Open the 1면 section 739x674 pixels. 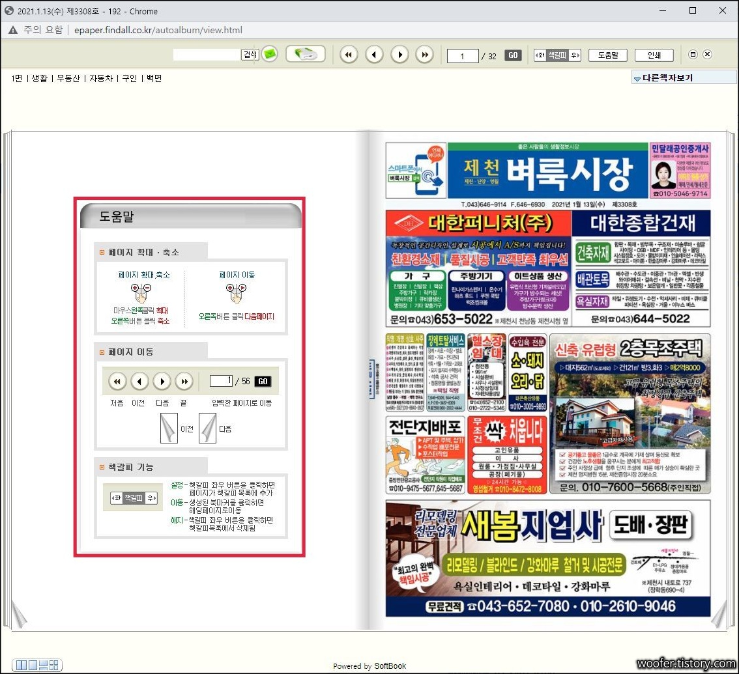click(16, 78)
